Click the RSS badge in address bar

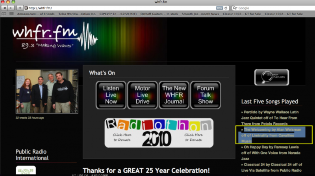point(220,8)
